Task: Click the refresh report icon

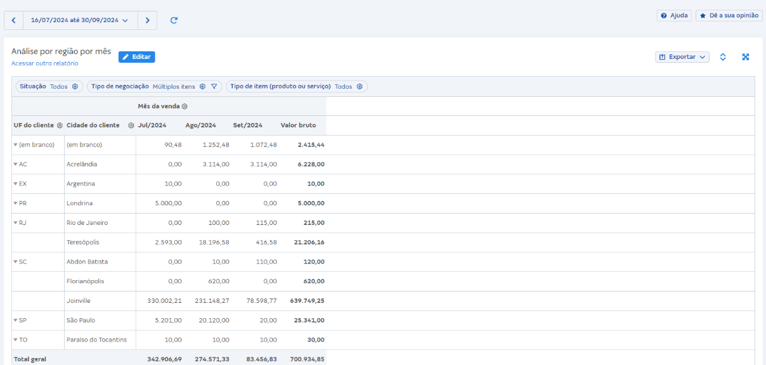Action: coord(174,20)
